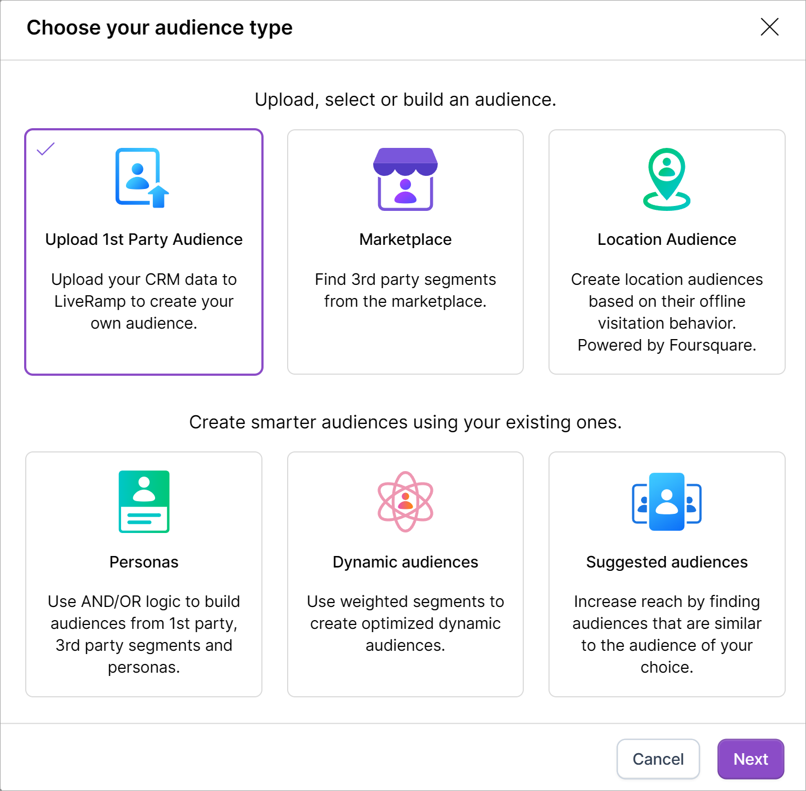Select the Suggested audiences people icon
Screen dimensions: 806x791
point(666,502)
